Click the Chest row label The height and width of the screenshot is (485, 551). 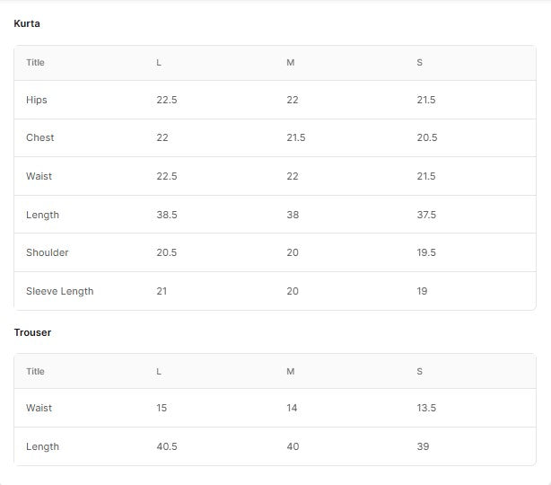click(39, 137)
